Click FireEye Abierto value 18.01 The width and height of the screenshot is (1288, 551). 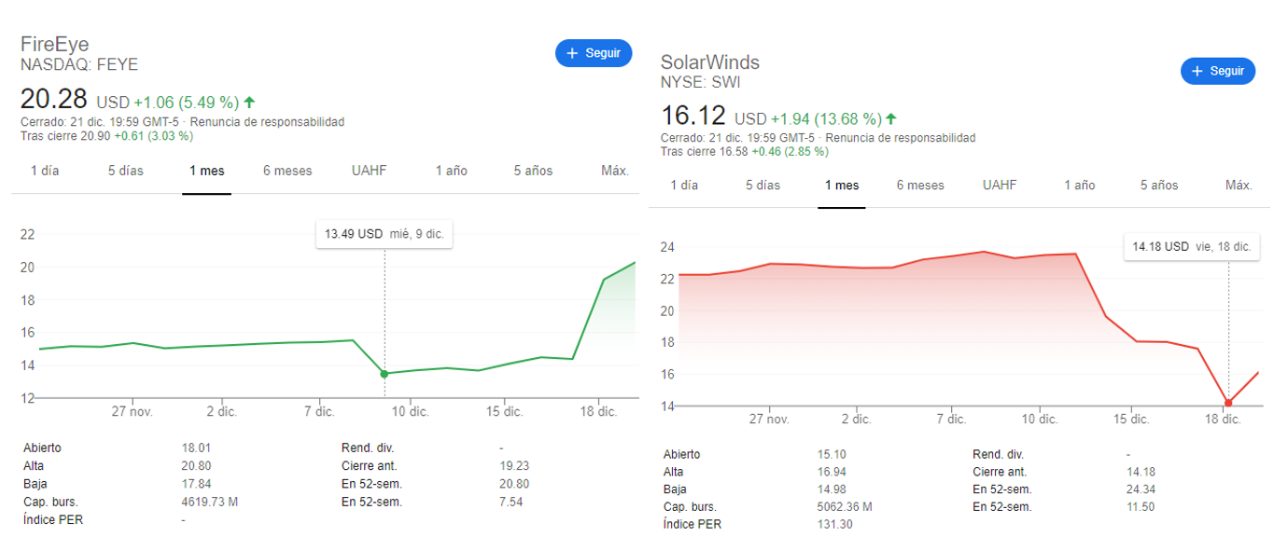click(196, 448)
